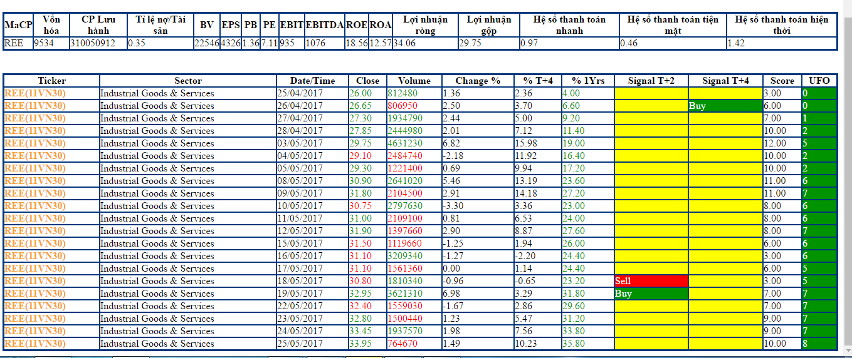Click the UFO column header
The image size is (852, 358).
[x=819, y=81]
